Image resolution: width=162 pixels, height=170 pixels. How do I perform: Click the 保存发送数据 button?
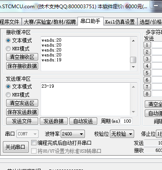pyautogui.click(x=22, y=112)
